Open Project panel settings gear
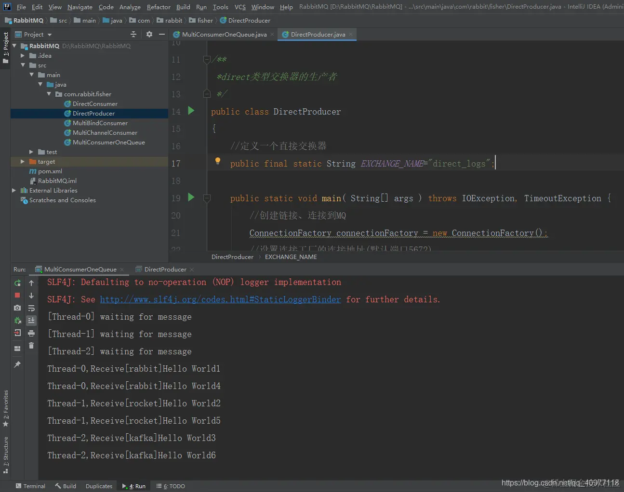Screen dimensions: 624x492 click(x=149, y=34)
